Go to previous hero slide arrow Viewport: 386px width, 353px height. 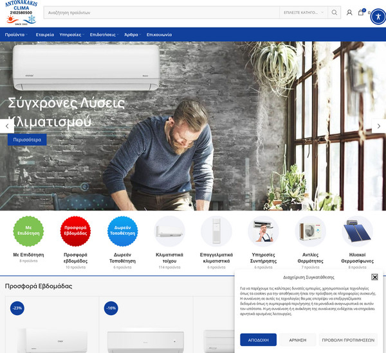(7, 126)
